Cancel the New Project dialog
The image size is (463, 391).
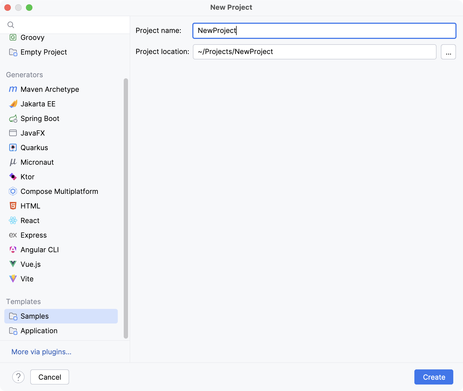tap(49, 377)
